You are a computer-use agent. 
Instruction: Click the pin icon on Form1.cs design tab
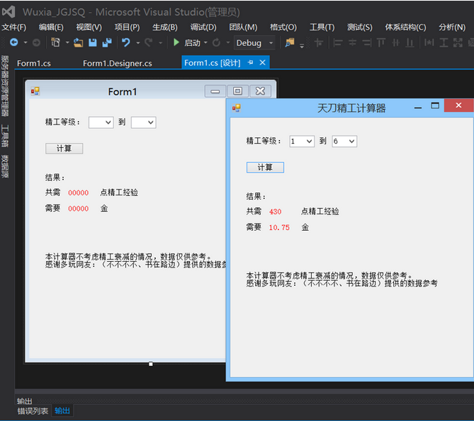pyautogui.click(x=250, y=62)
